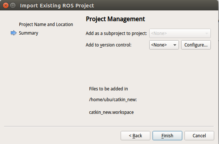This screenshot has width=219, height=144.
Task: Cancel the import wizard
Action: (199, 135)
